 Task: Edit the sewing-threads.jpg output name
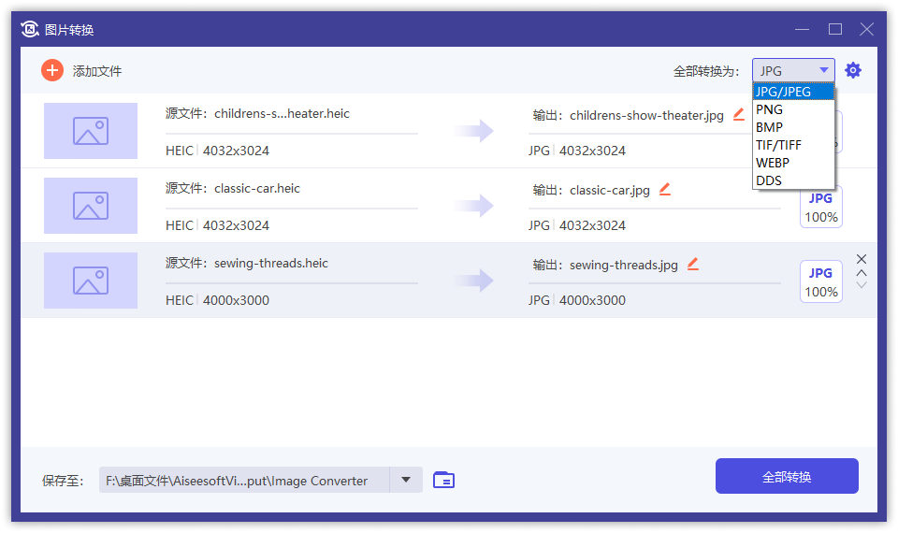693,264
